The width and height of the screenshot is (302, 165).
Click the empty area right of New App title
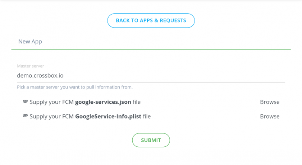[166, 42]
